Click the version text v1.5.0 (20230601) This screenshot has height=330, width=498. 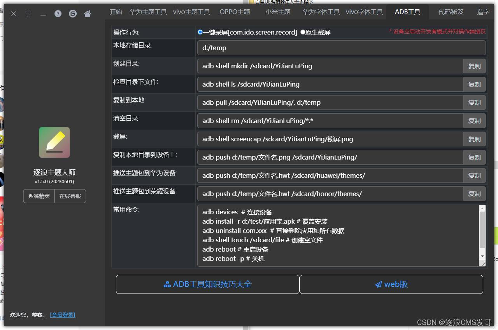(x=54, y=181)
